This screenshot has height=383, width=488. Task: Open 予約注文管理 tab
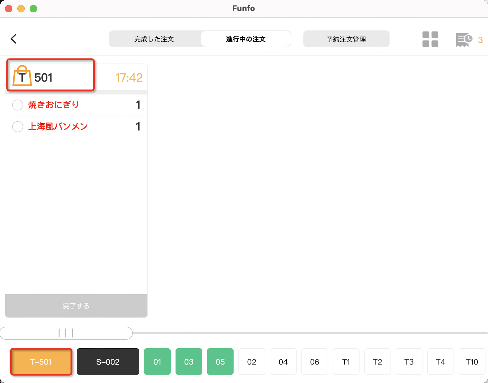coord(346,39)
